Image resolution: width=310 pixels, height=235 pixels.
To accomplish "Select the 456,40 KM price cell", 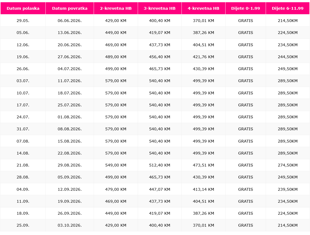I will pos(160,57).
